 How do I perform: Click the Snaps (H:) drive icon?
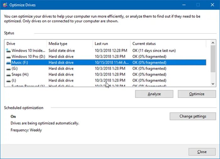[8, 74]
